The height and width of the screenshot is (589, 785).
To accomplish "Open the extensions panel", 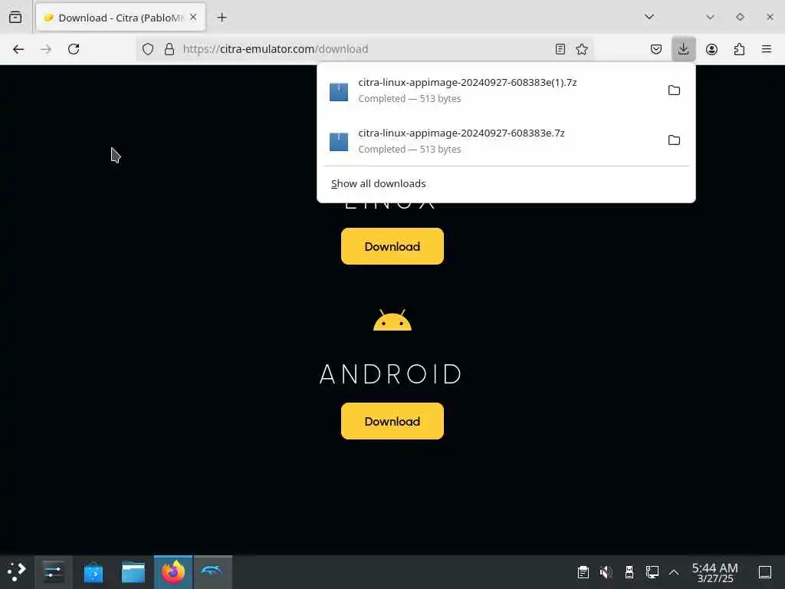I will (739, 49).
